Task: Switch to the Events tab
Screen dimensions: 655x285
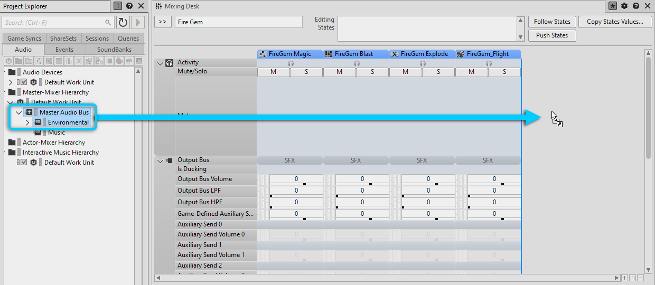Action: (x=64, y=49)
